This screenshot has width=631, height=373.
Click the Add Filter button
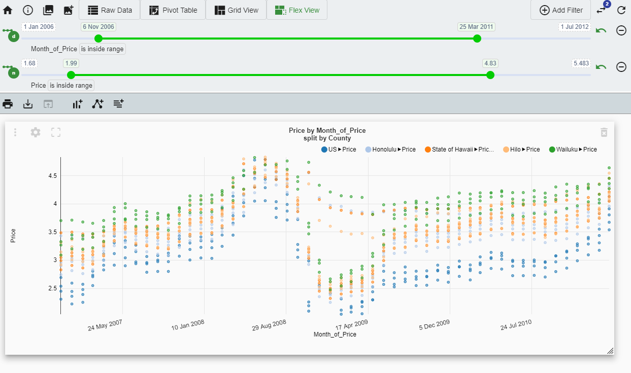pyautogui.click(x=561, y=10)
